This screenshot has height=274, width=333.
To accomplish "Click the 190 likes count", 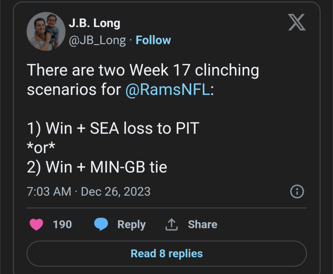I will point(62,224).
